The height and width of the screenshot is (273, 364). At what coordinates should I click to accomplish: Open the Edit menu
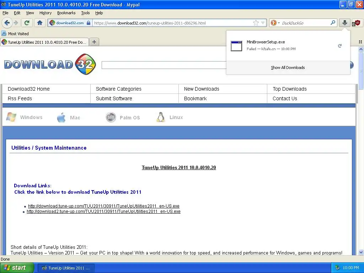pos(17,13)
